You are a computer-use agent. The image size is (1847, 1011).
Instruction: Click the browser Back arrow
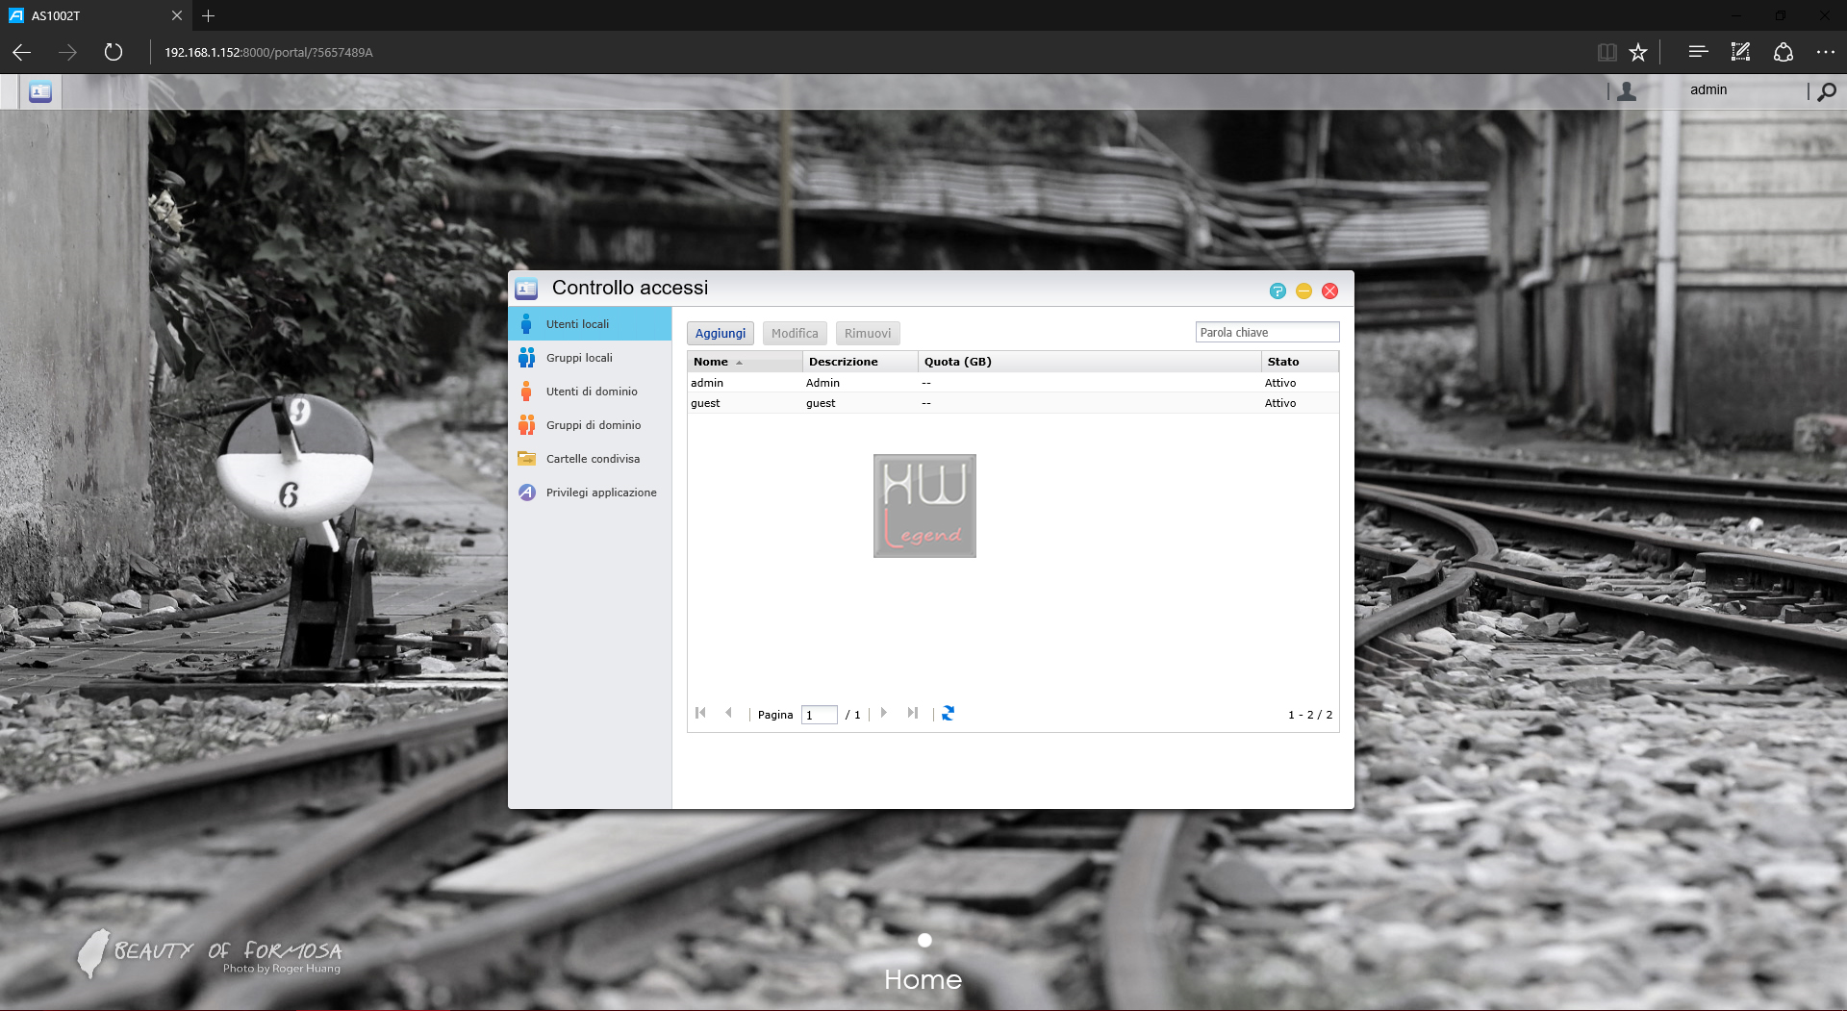tap(21, 52)
